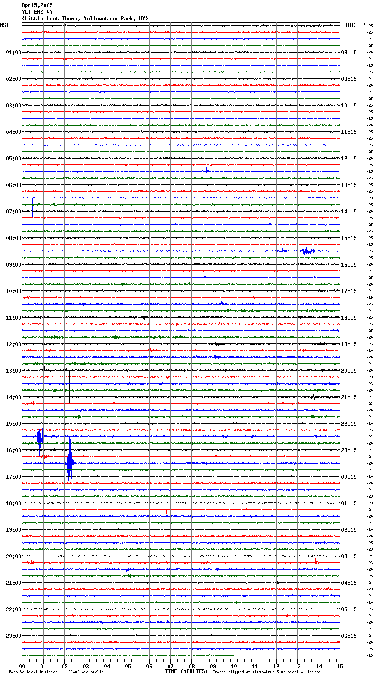Select minute tick label 10 on axis
375x678 pixels.
click(234, 666)
